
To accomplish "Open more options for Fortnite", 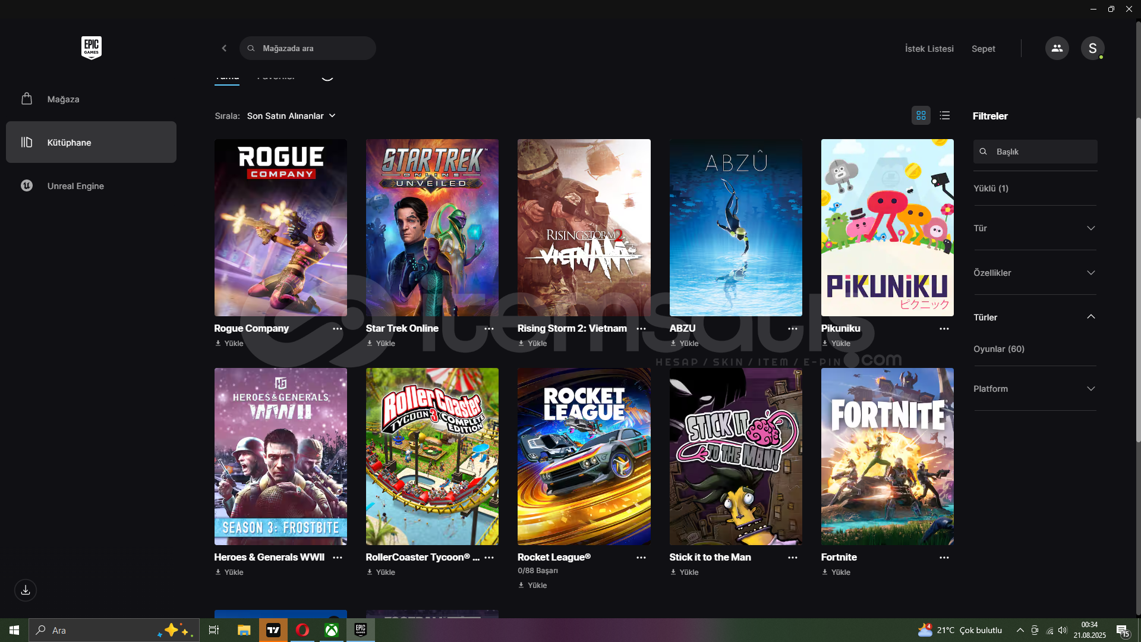I will 944,558.
